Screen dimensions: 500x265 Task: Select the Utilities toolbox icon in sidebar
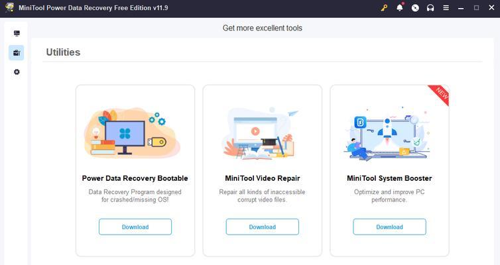pyautogui.click(x=17, y=53)
